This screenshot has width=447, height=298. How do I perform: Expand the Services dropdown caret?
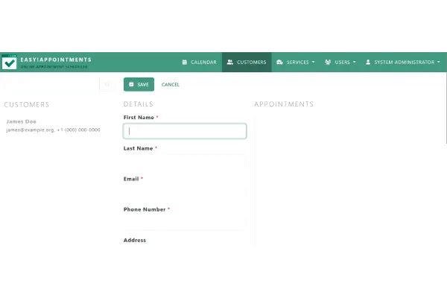point(313,63)
